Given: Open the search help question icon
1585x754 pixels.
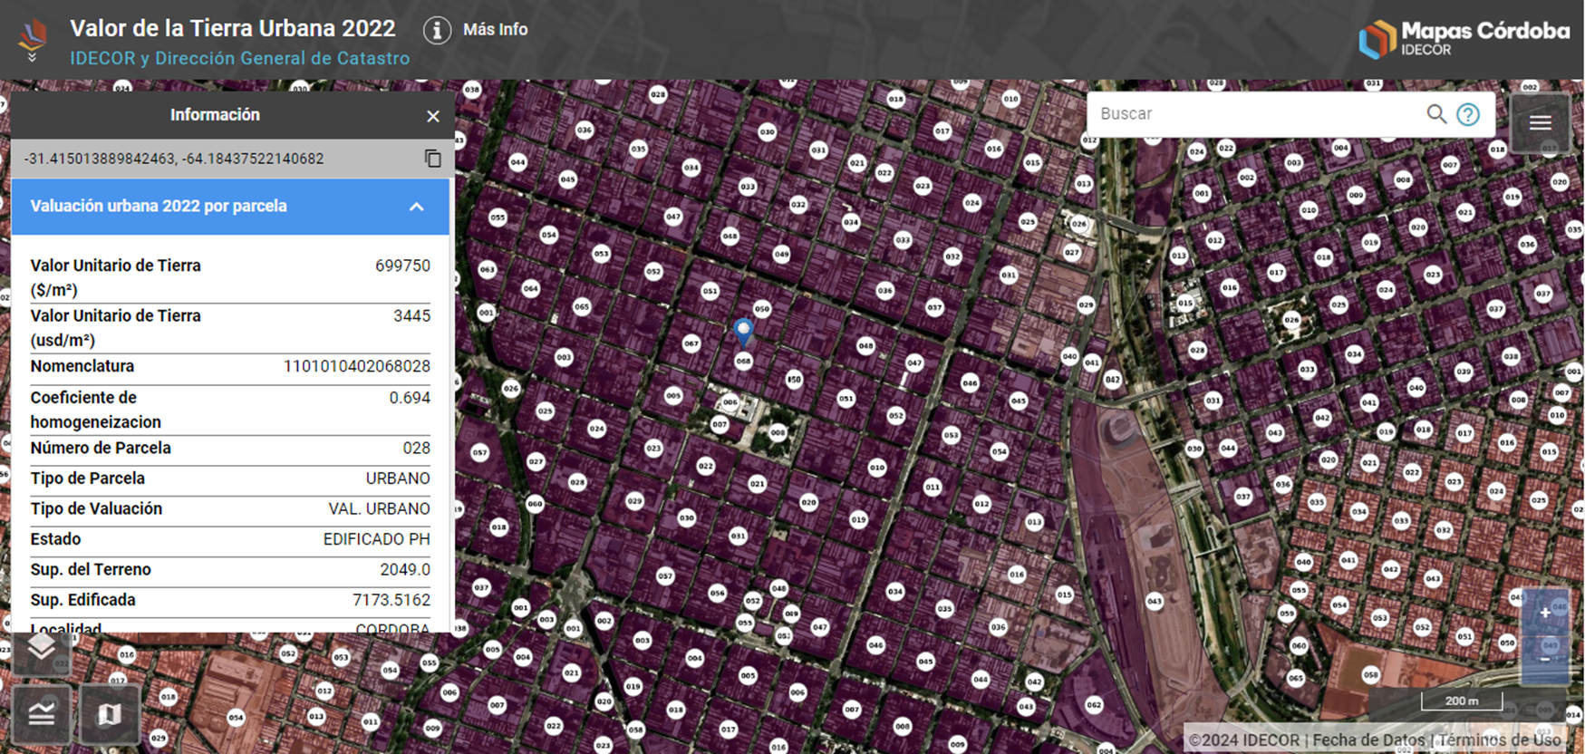Looking at the screenshot, I should pyautogui.click(x=1468, y=114).
